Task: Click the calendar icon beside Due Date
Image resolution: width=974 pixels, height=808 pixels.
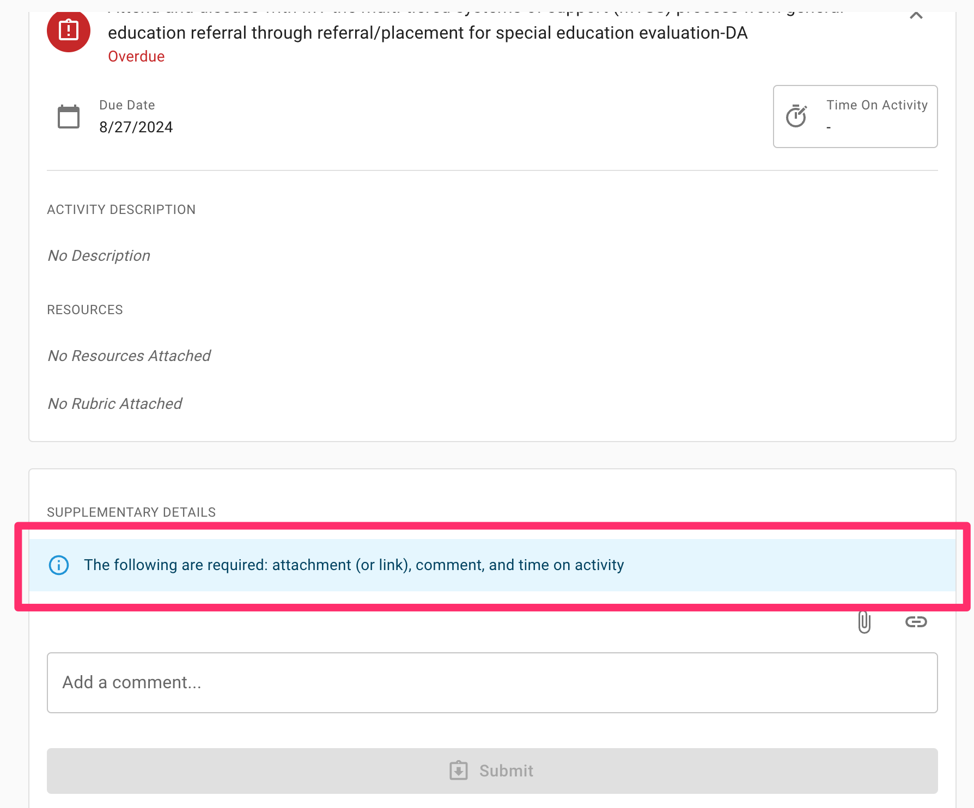Action: [68, 115]
